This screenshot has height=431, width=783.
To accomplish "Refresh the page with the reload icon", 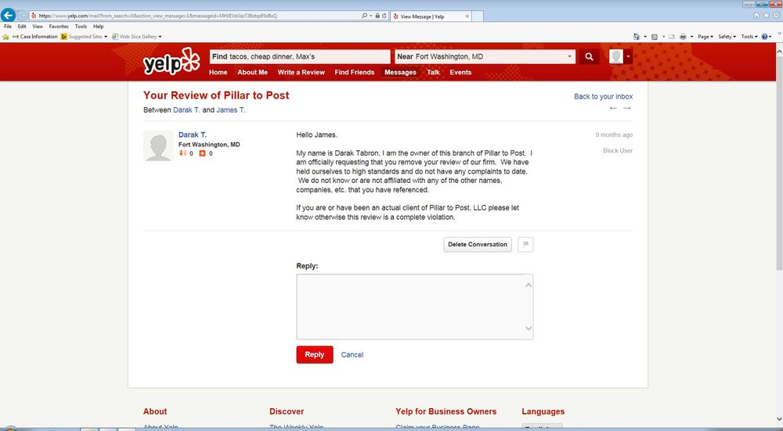I will pos(384,16).
